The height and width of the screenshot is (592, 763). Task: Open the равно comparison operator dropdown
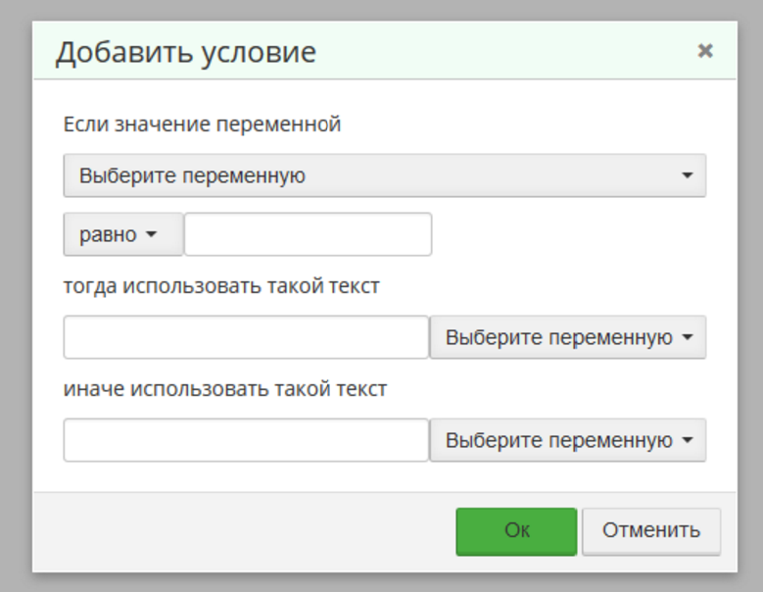pos(122,235)
